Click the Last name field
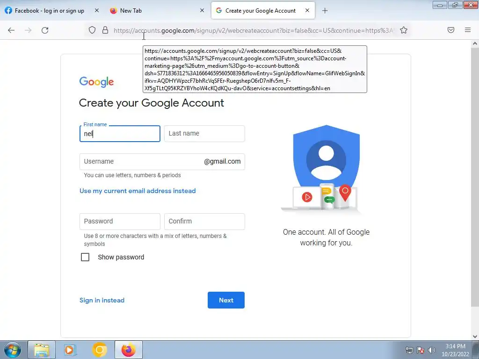The image size is (479, 359). 204,134
